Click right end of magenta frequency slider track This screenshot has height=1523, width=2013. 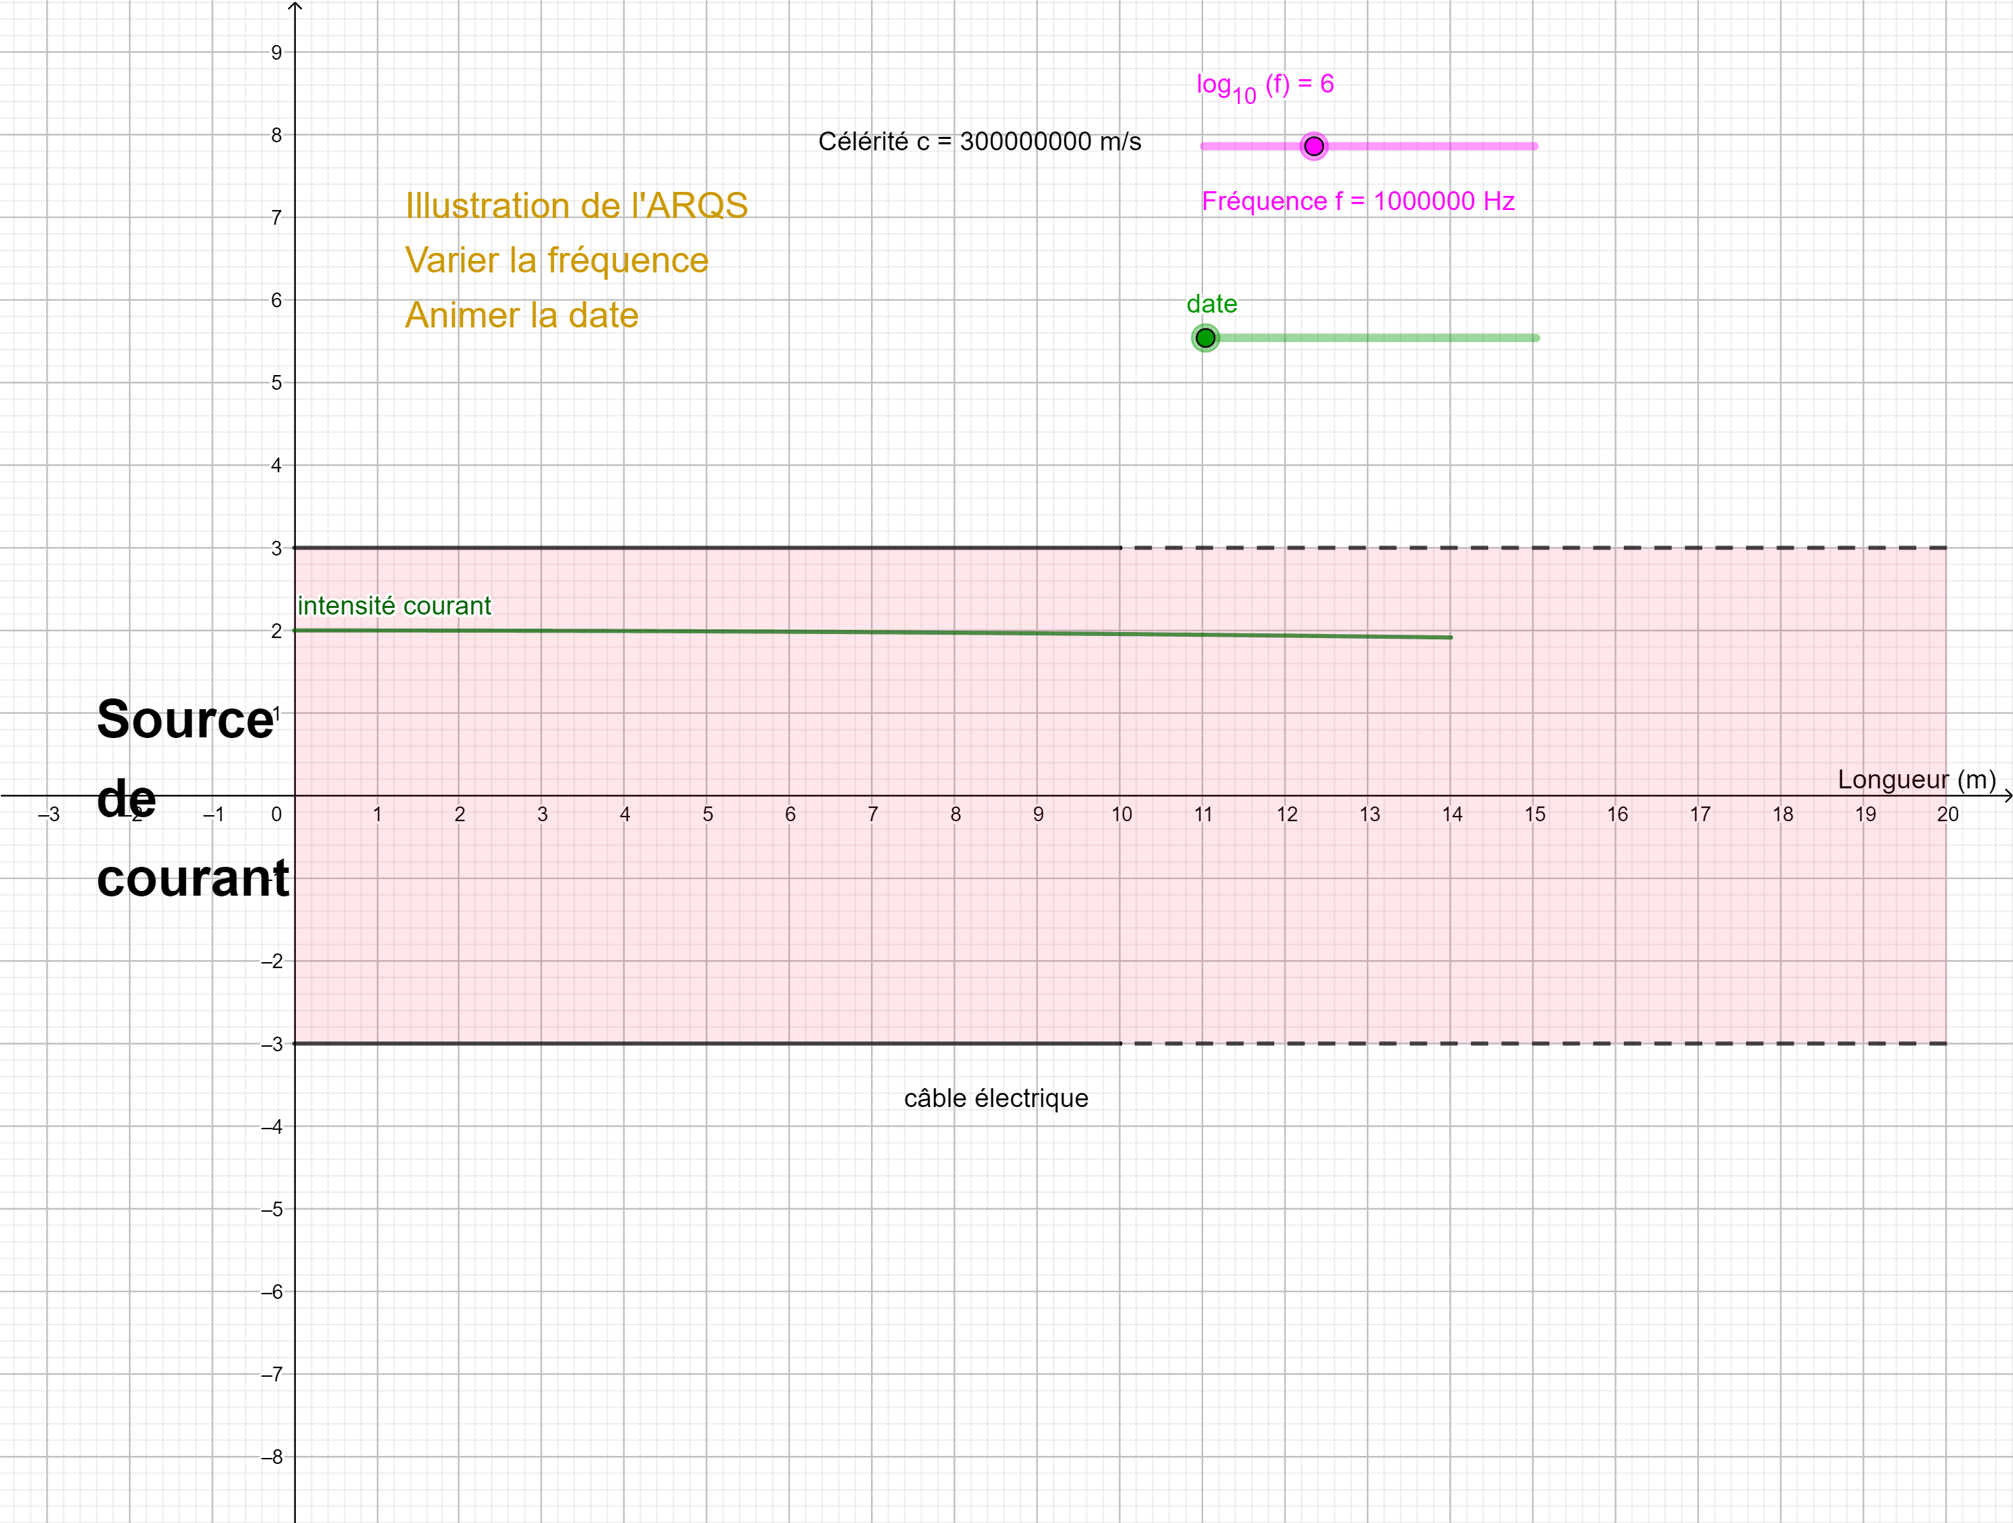tap(1535, 146)
